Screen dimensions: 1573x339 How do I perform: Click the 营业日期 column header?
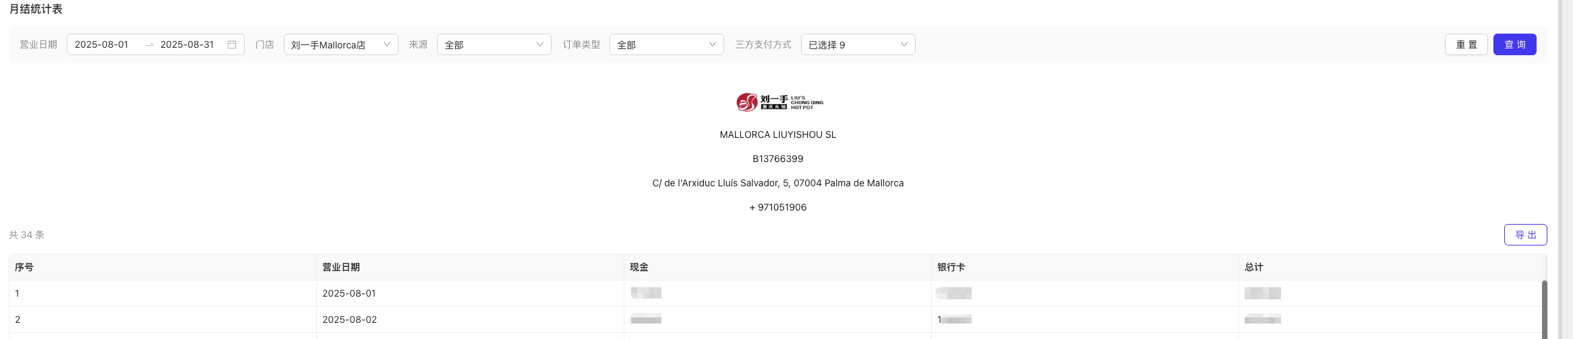point(470,267)
